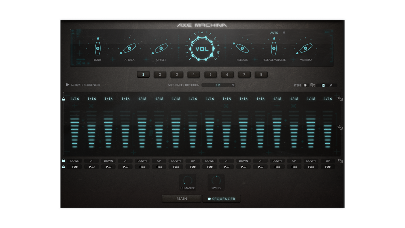Switch to the SEQUENCER page

coord(221,199)
